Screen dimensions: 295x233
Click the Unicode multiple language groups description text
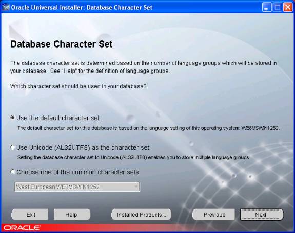pos(134,157)
